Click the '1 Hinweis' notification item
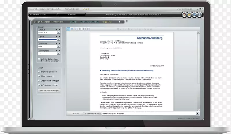This screenshot has height=134, width=231. (x=72, y=14)
